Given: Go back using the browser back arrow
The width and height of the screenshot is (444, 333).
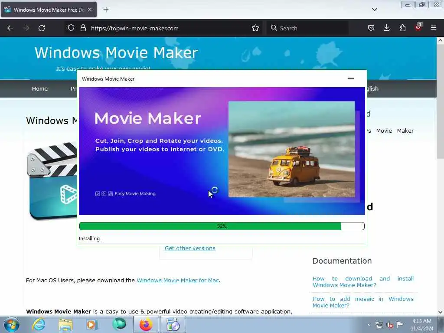Looking at the screenshot, I should [x=10, y=28].
